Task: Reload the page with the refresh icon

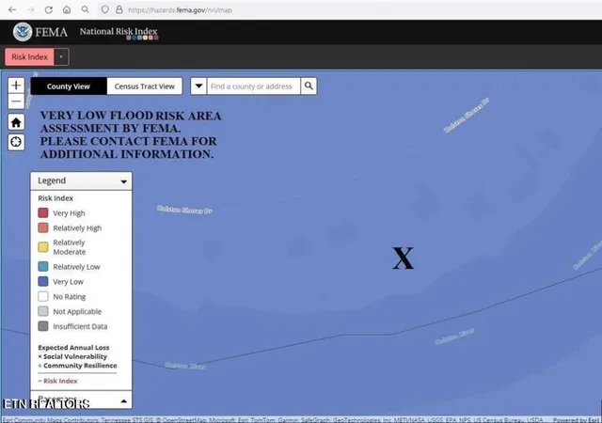Action: pyautogui.click(x=48, y=10)
